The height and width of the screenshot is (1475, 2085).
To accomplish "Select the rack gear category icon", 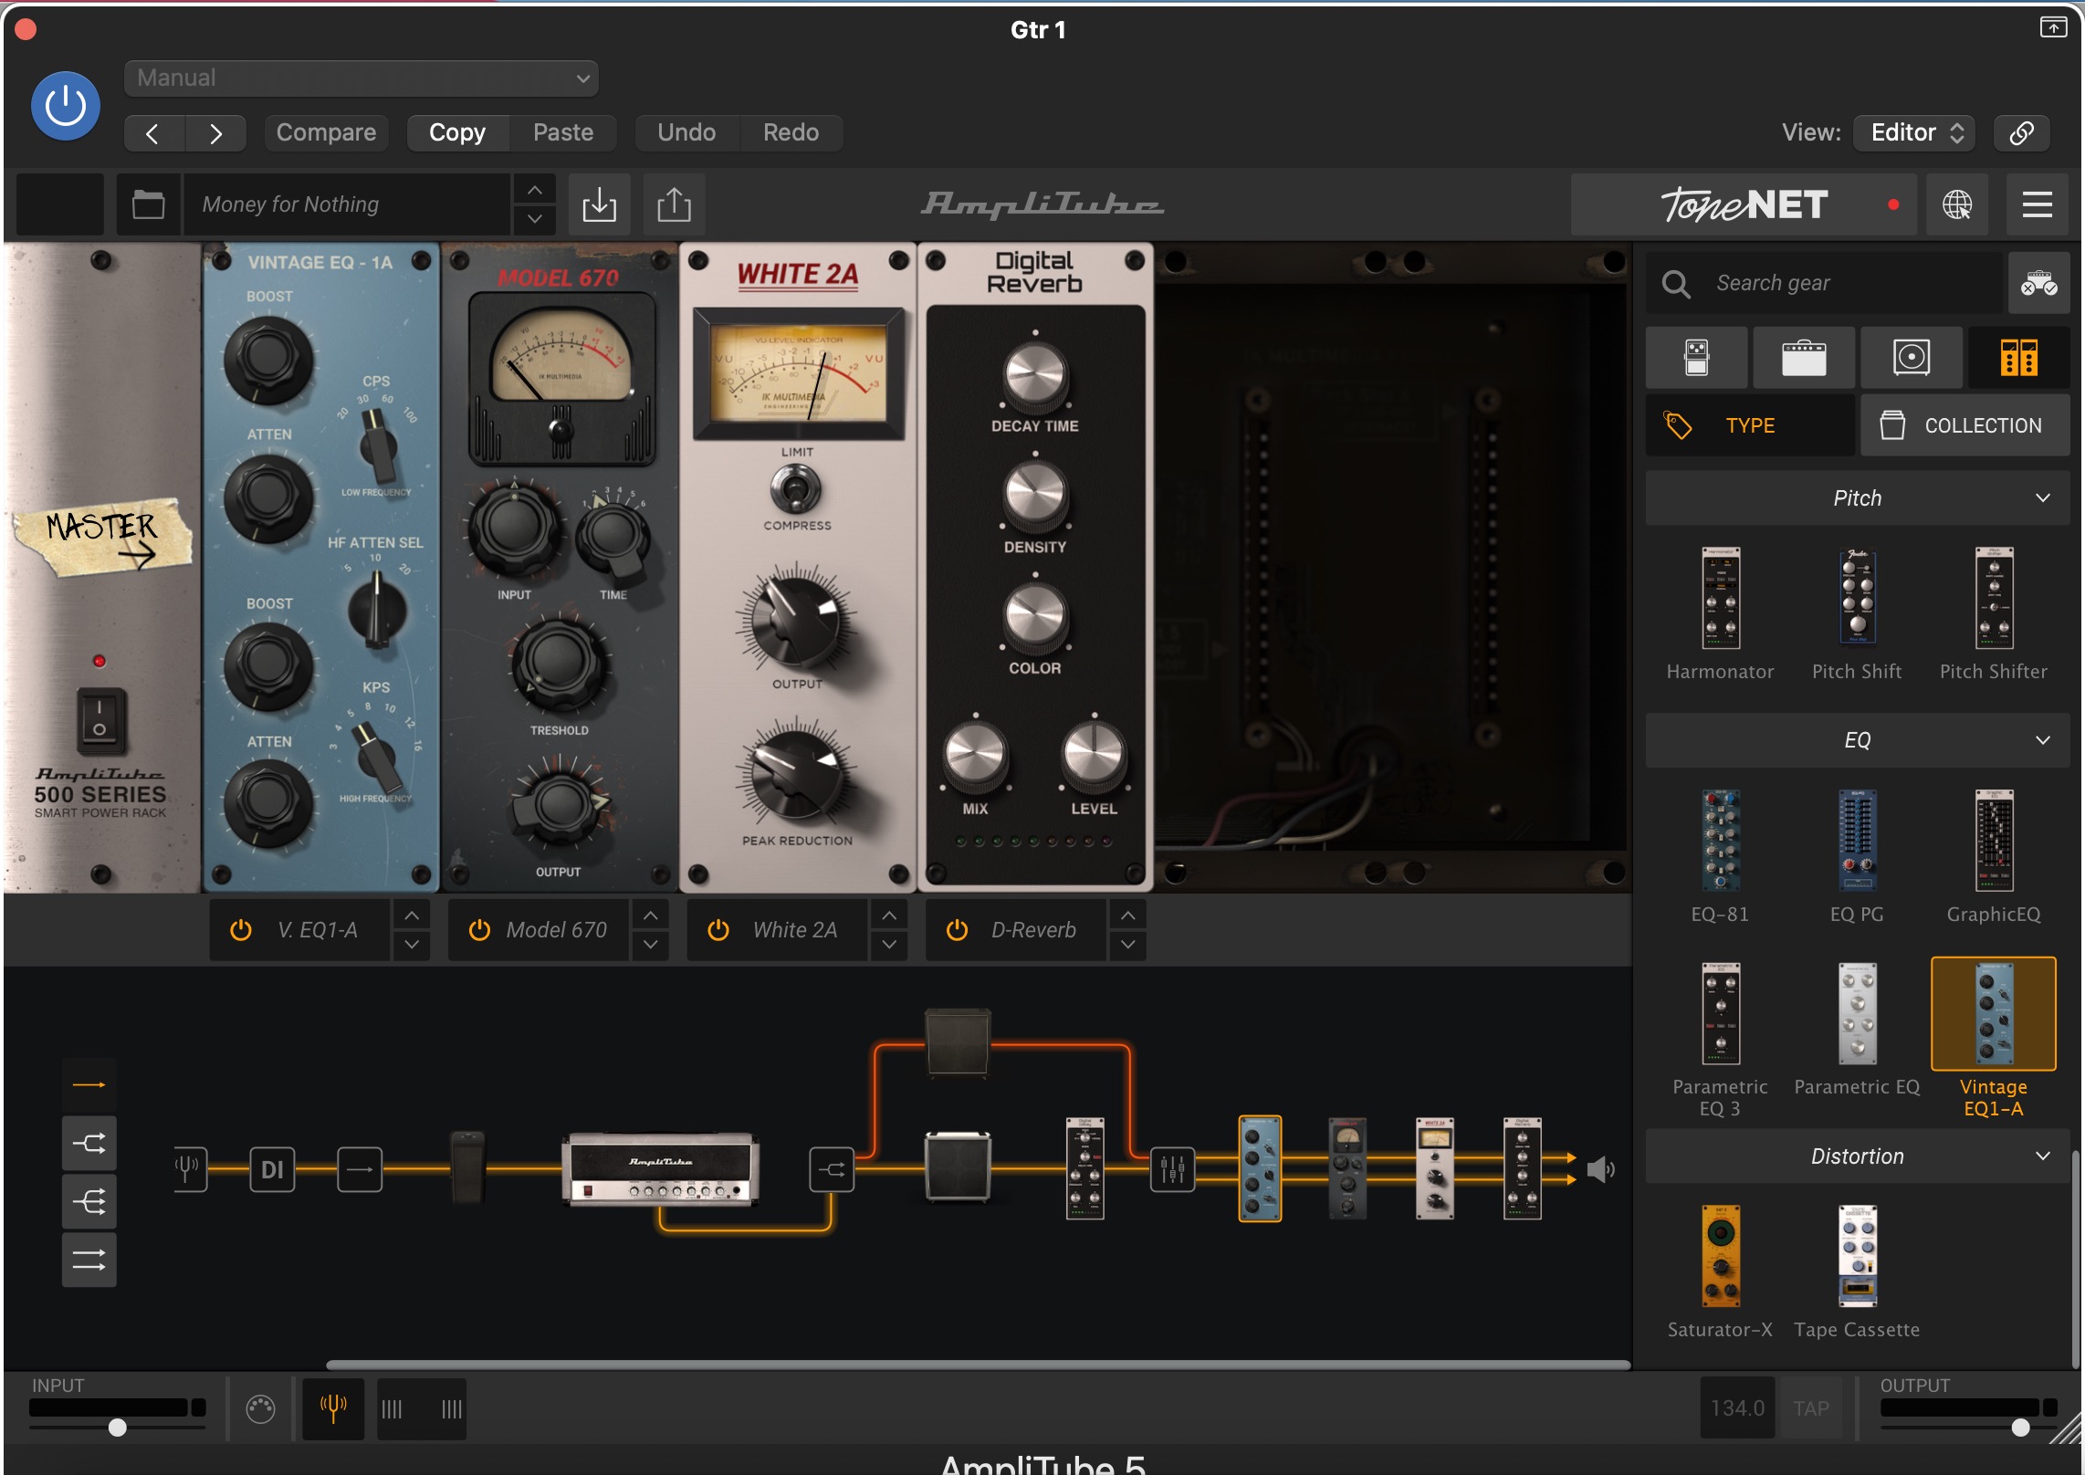I will 2018,358.
